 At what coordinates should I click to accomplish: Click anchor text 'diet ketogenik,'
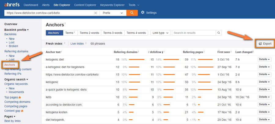coord(55,120)
